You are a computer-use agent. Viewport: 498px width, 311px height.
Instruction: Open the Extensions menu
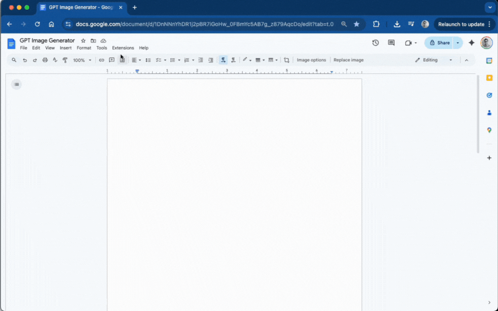click(x=123, y=48)
